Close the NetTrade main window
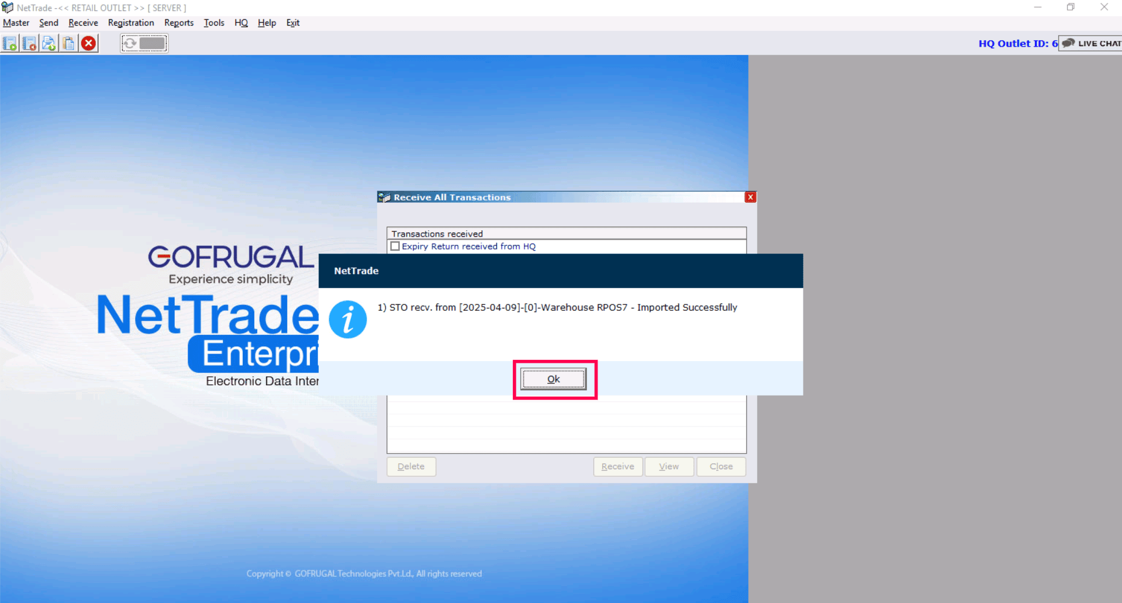1122x603 pixels. tap(1104, 8)
